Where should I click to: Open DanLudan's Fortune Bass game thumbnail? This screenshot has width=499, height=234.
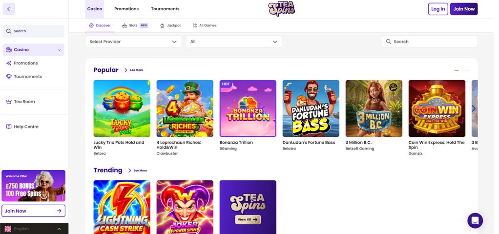(311, 108)
